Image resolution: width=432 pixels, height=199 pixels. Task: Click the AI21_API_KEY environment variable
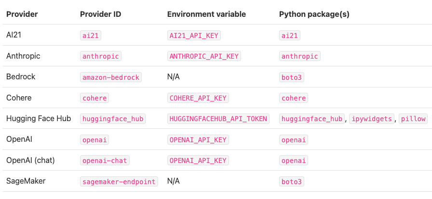194,36
